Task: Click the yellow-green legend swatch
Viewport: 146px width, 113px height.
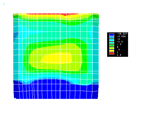Action: [112, 48]
